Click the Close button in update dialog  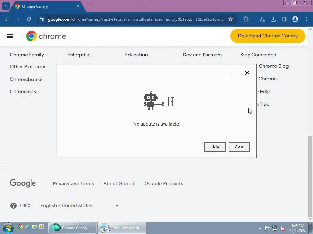click(239, 147)
